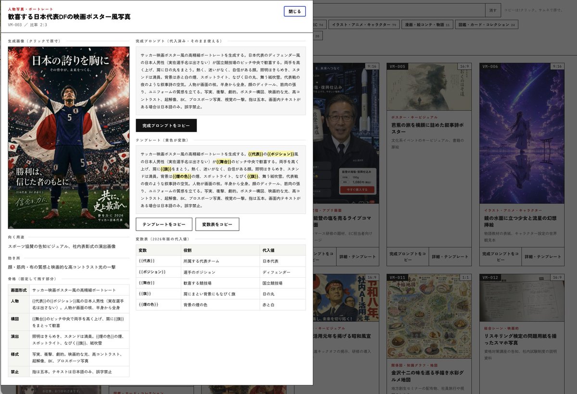The width and height of the screenshot is (577, 394).
Task: Close the dialog with the 閉じる button
Action: 295,11
